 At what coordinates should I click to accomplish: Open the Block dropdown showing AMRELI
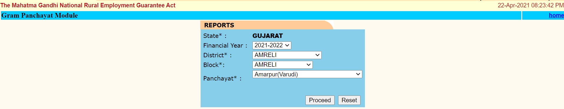tap(282, 65)
